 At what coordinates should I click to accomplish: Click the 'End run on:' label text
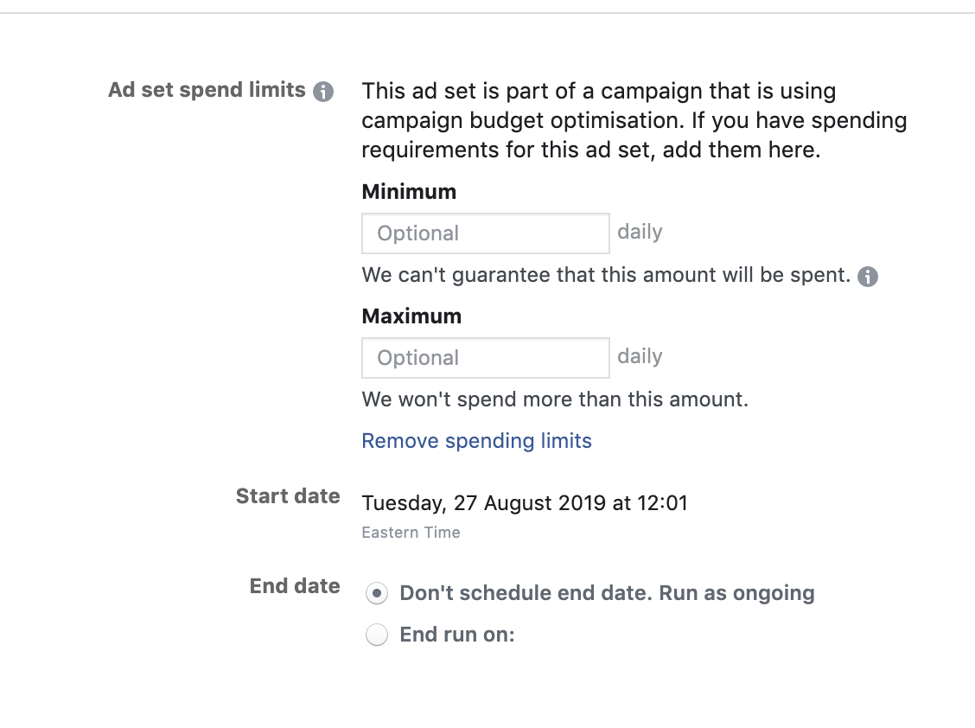tap(457, 635)
